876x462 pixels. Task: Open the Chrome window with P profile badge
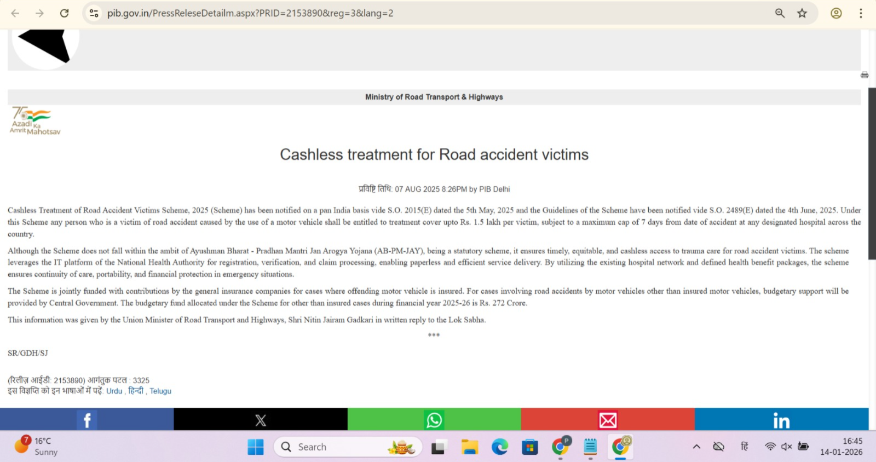tap(560, 446)
